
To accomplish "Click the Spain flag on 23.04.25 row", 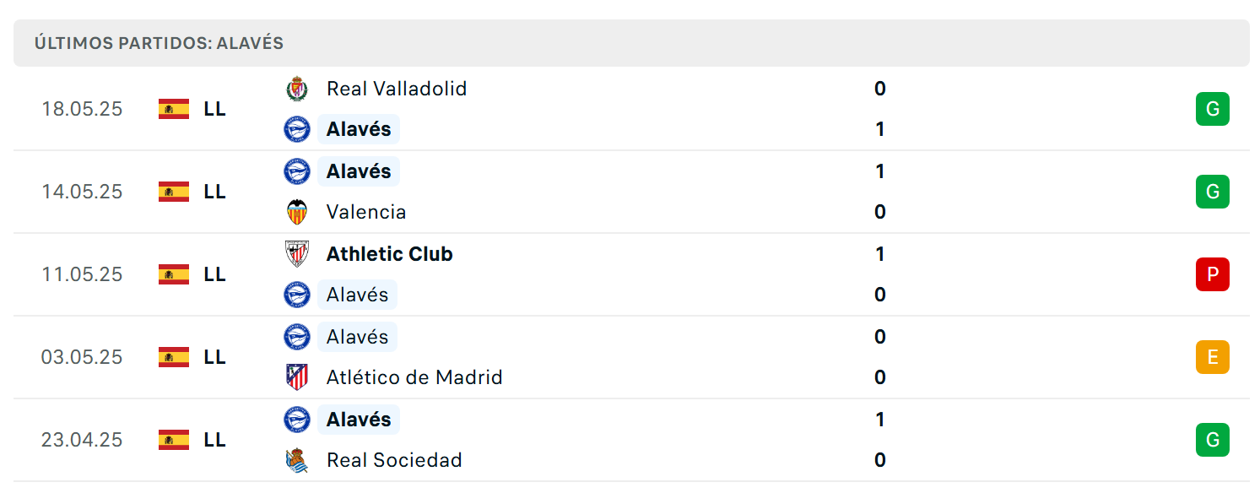I will tap(174, 440).
